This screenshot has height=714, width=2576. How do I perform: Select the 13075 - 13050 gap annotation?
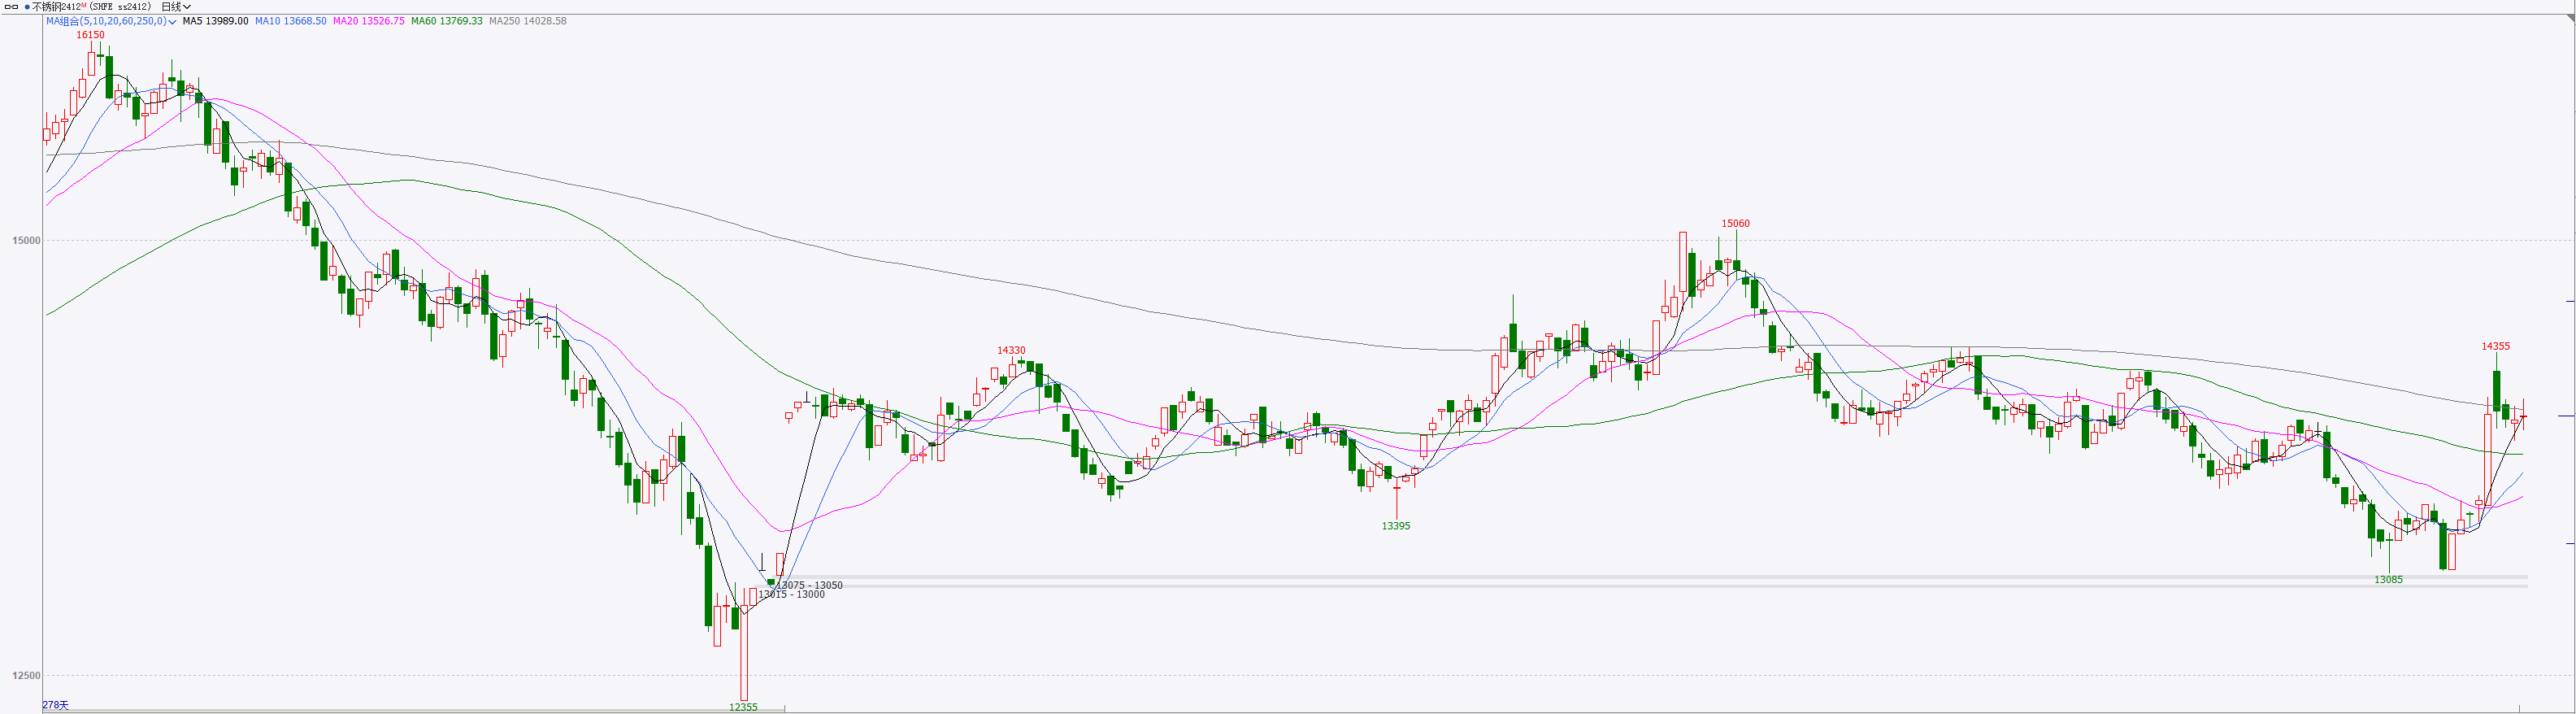coord(810,585)
